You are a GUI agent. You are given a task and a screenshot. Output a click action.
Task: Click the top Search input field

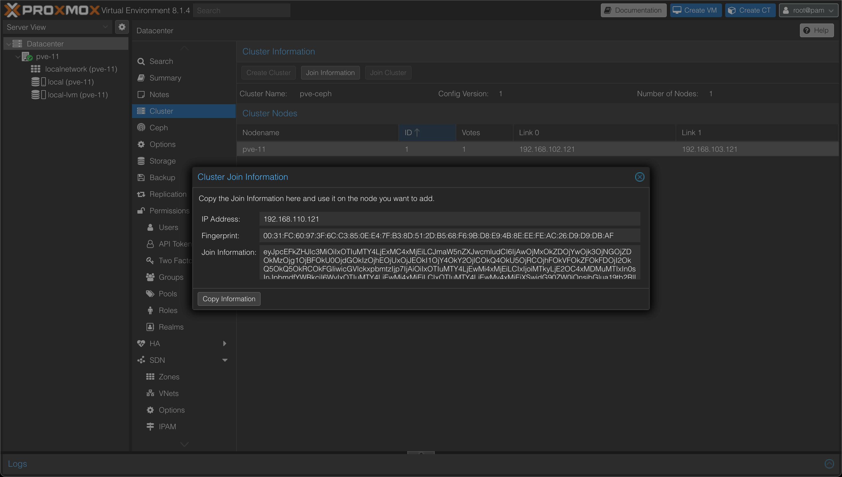241,11
